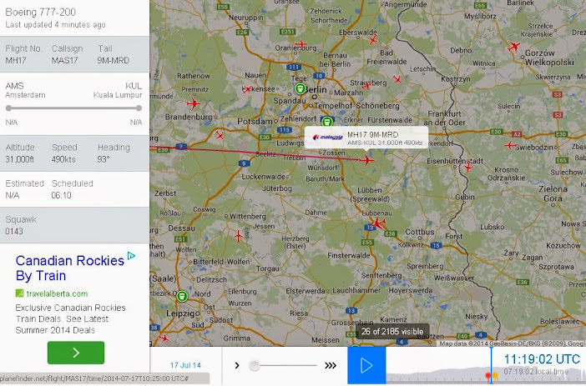Click the 93° heading value
Viewport: 586px width, 386px height.
point(104,159)
